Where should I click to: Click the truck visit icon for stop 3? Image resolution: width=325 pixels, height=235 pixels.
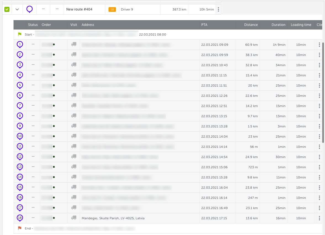pyautogui.click(x=74, y=65)
